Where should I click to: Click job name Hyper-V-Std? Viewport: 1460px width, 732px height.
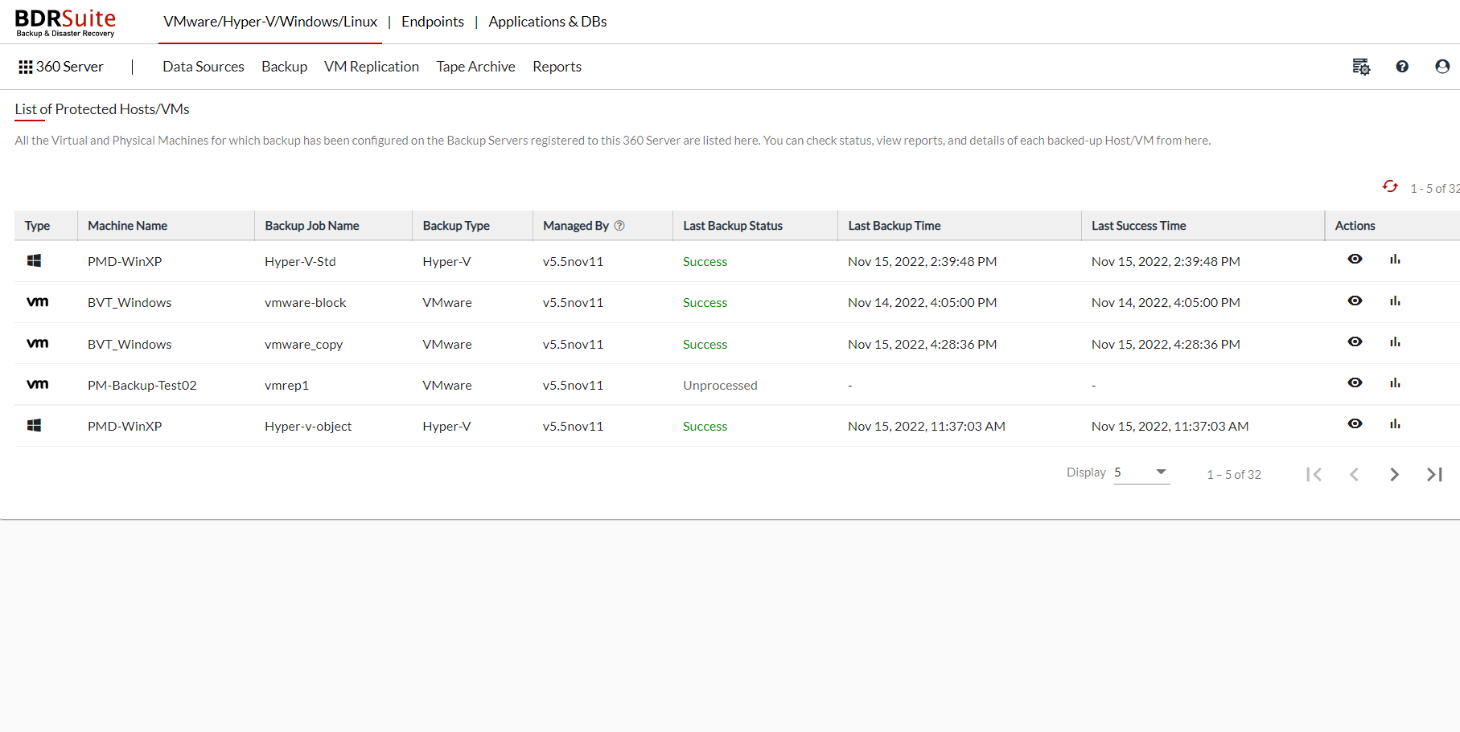pyautogui.click(x=300, y=262)
